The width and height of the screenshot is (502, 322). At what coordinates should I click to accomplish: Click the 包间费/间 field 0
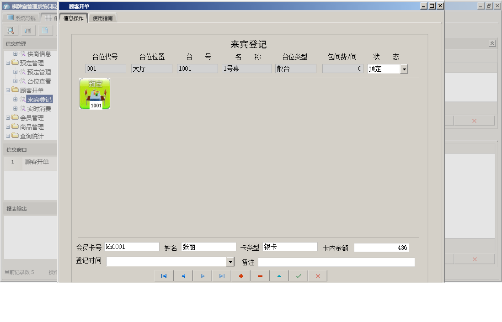tap(343, 69)
